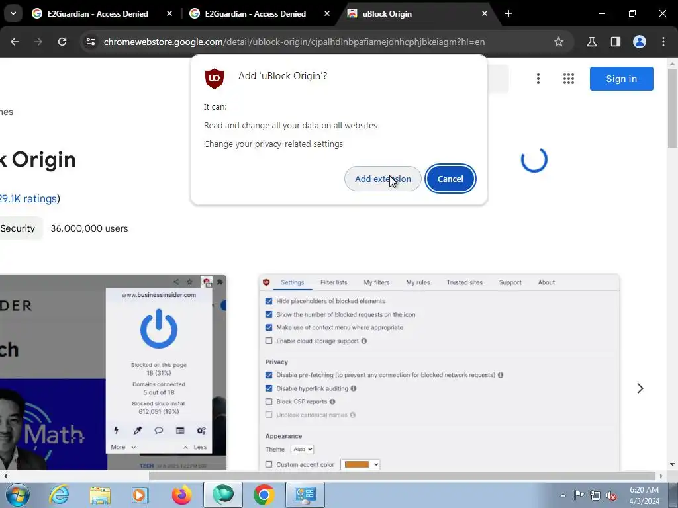Go back with the back arrow
This screenshot has height=508, width=678.
15,42
